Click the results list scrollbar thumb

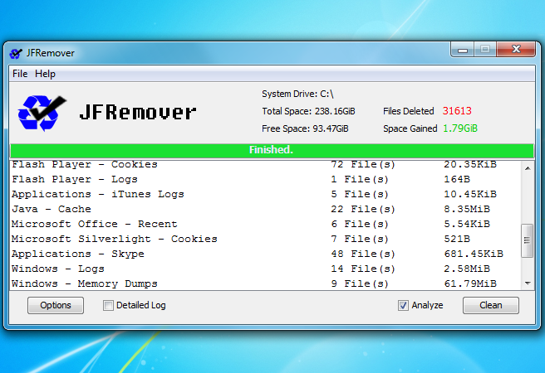(x=528, y=240)
